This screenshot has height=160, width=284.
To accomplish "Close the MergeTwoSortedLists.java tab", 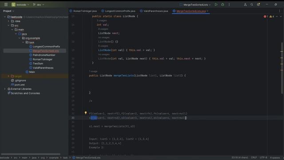I will point(207,11).
